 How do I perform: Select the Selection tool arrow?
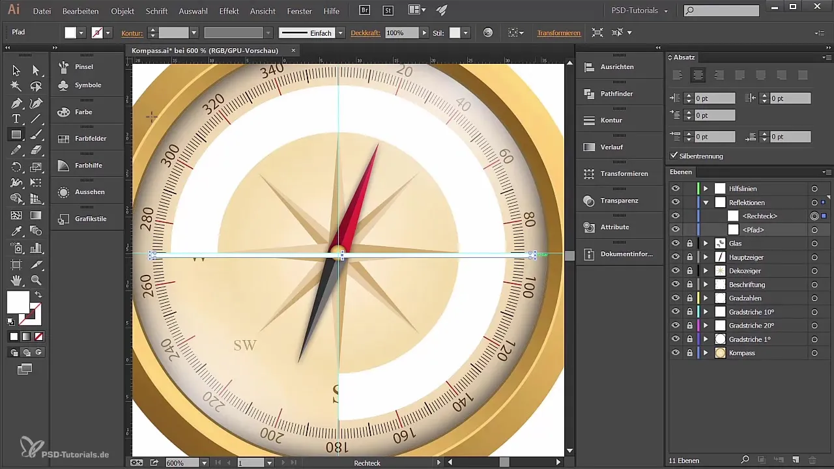point(16,70)
